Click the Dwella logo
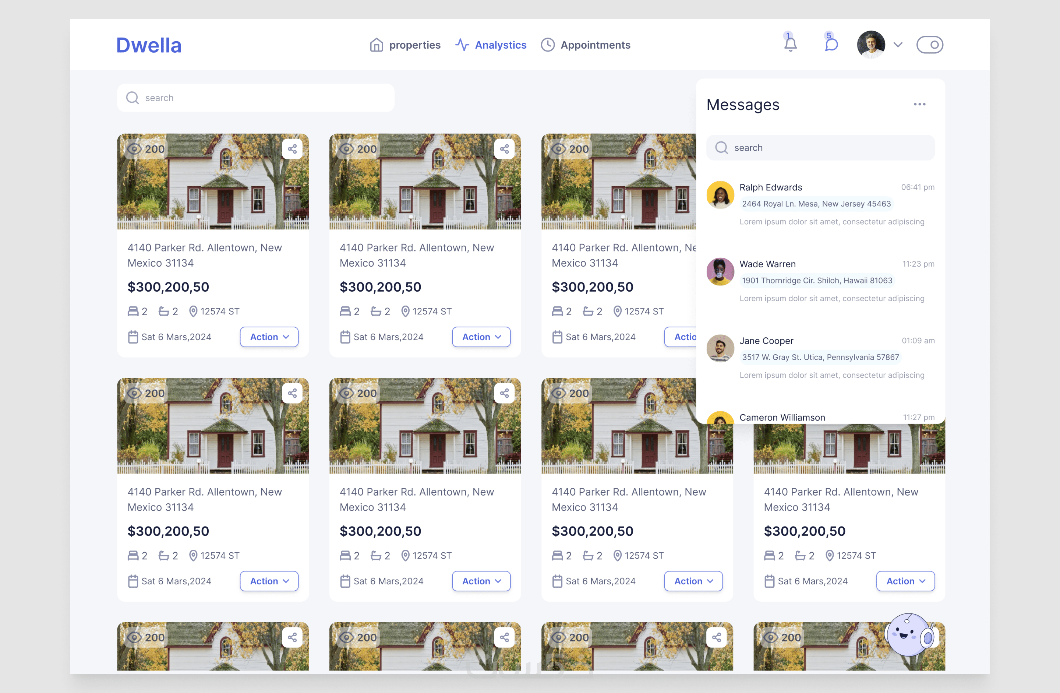Viewport: 1060px width, 693px height. click(x=149, y=45)
